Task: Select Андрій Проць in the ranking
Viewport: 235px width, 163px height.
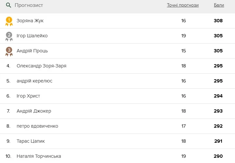Action: 32,51
